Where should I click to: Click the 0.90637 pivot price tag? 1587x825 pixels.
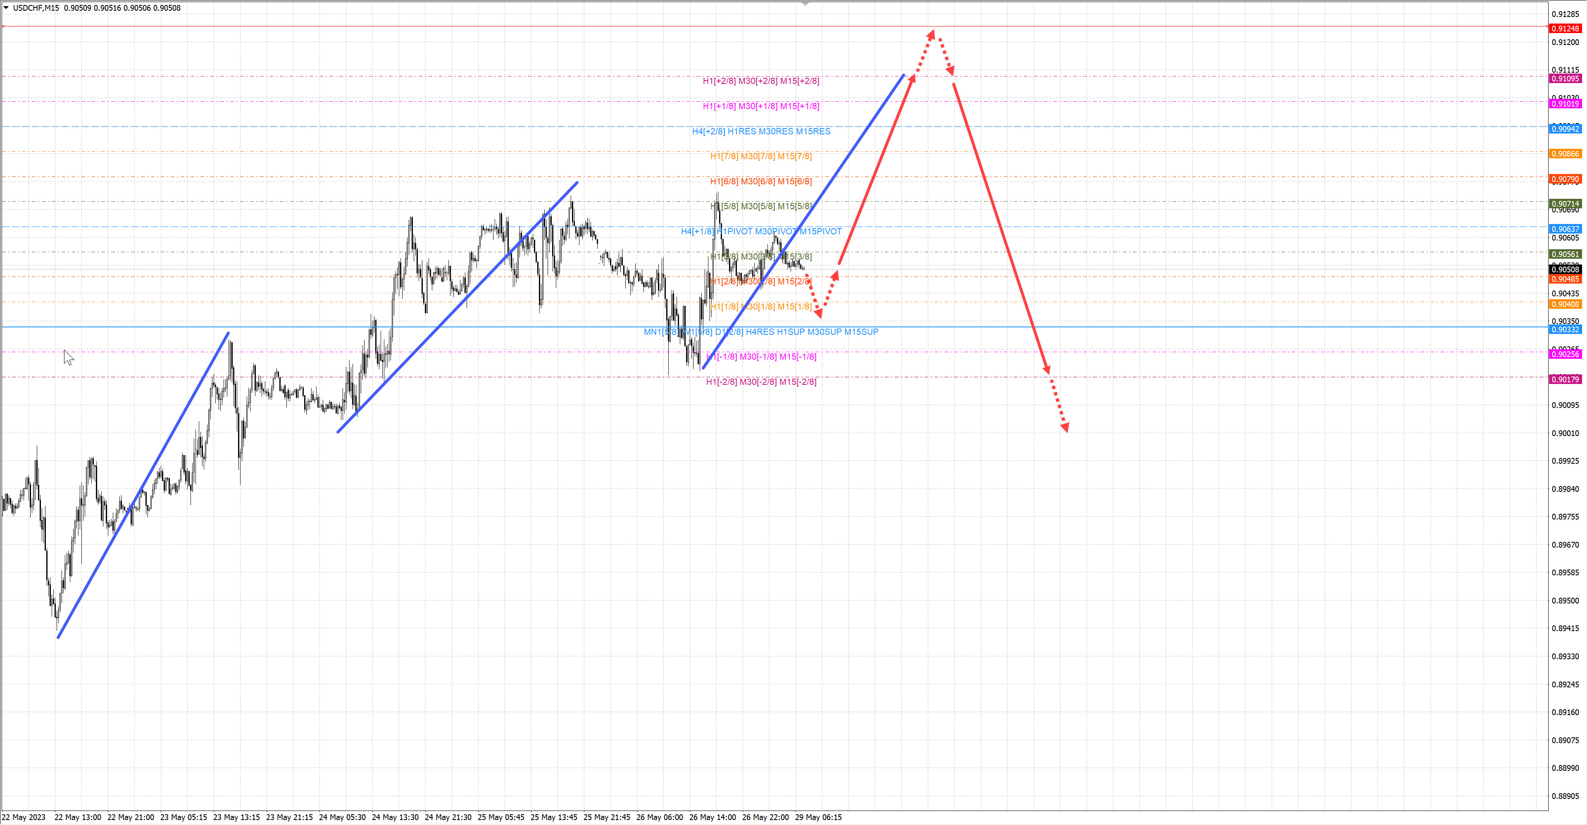(x=1565, y=229)
